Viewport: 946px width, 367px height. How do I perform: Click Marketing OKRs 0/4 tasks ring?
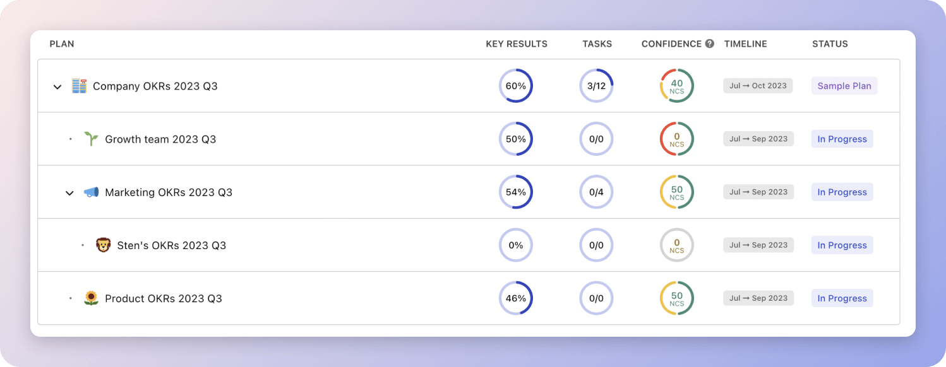pyautogui.click(x=596, y=192)
